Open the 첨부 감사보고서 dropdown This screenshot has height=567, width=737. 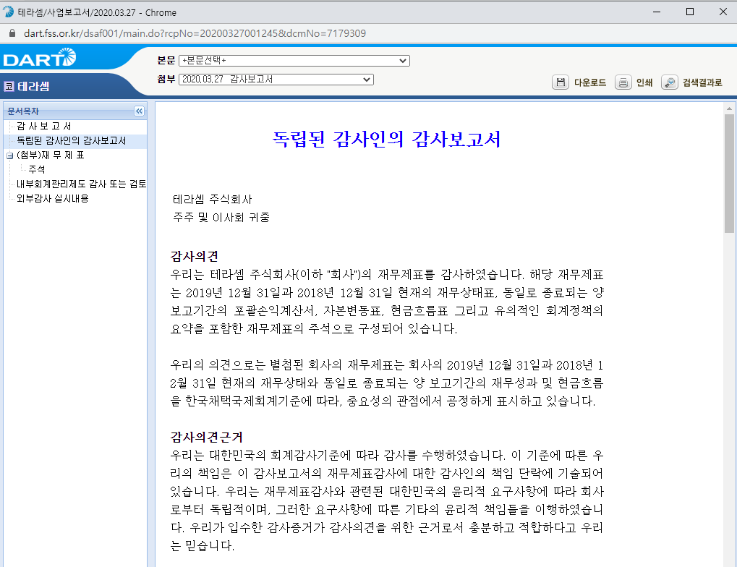click(276, 80)
